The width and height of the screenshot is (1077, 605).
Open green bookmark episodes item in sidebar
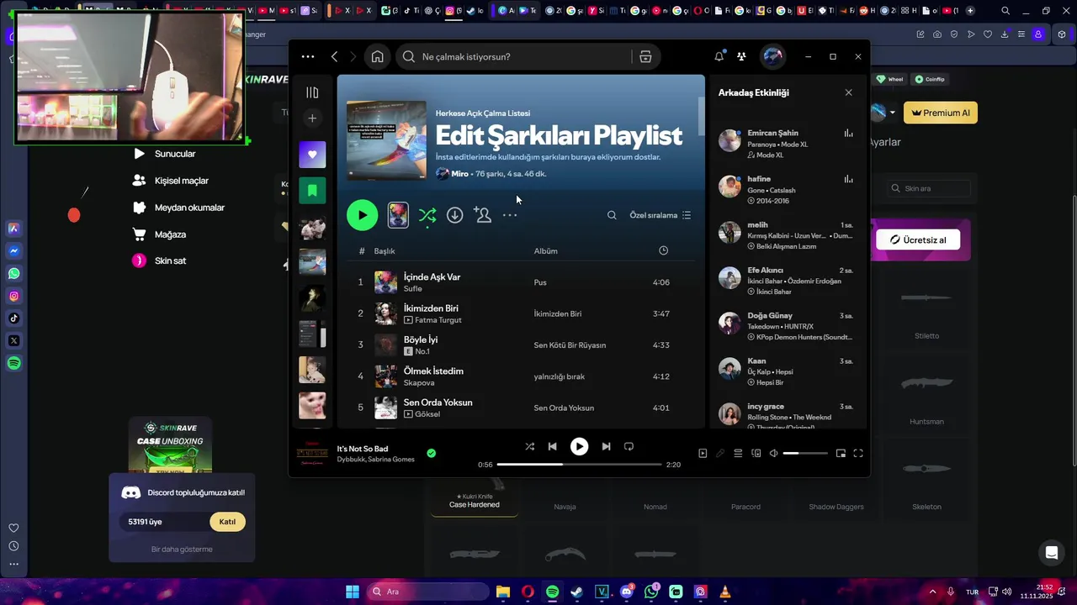click(312, 191)
